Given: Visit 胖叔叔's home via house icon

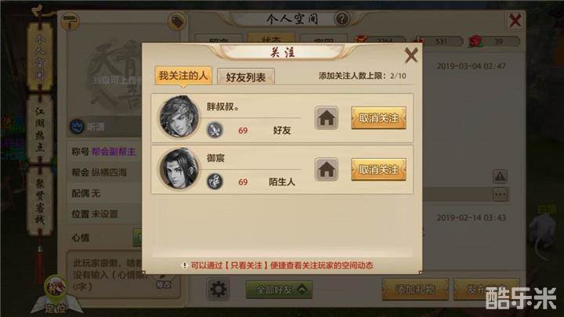Looking at the screenshot, I should coord(327,118).
